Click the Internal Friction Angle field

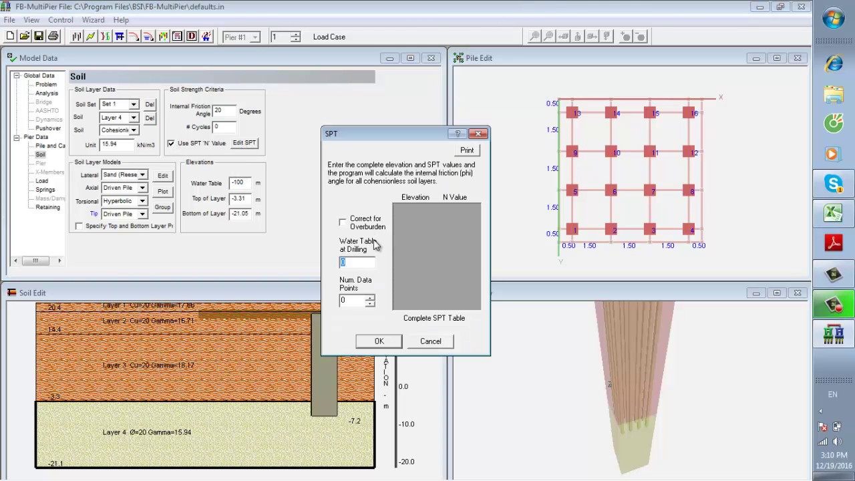(224, 110)
